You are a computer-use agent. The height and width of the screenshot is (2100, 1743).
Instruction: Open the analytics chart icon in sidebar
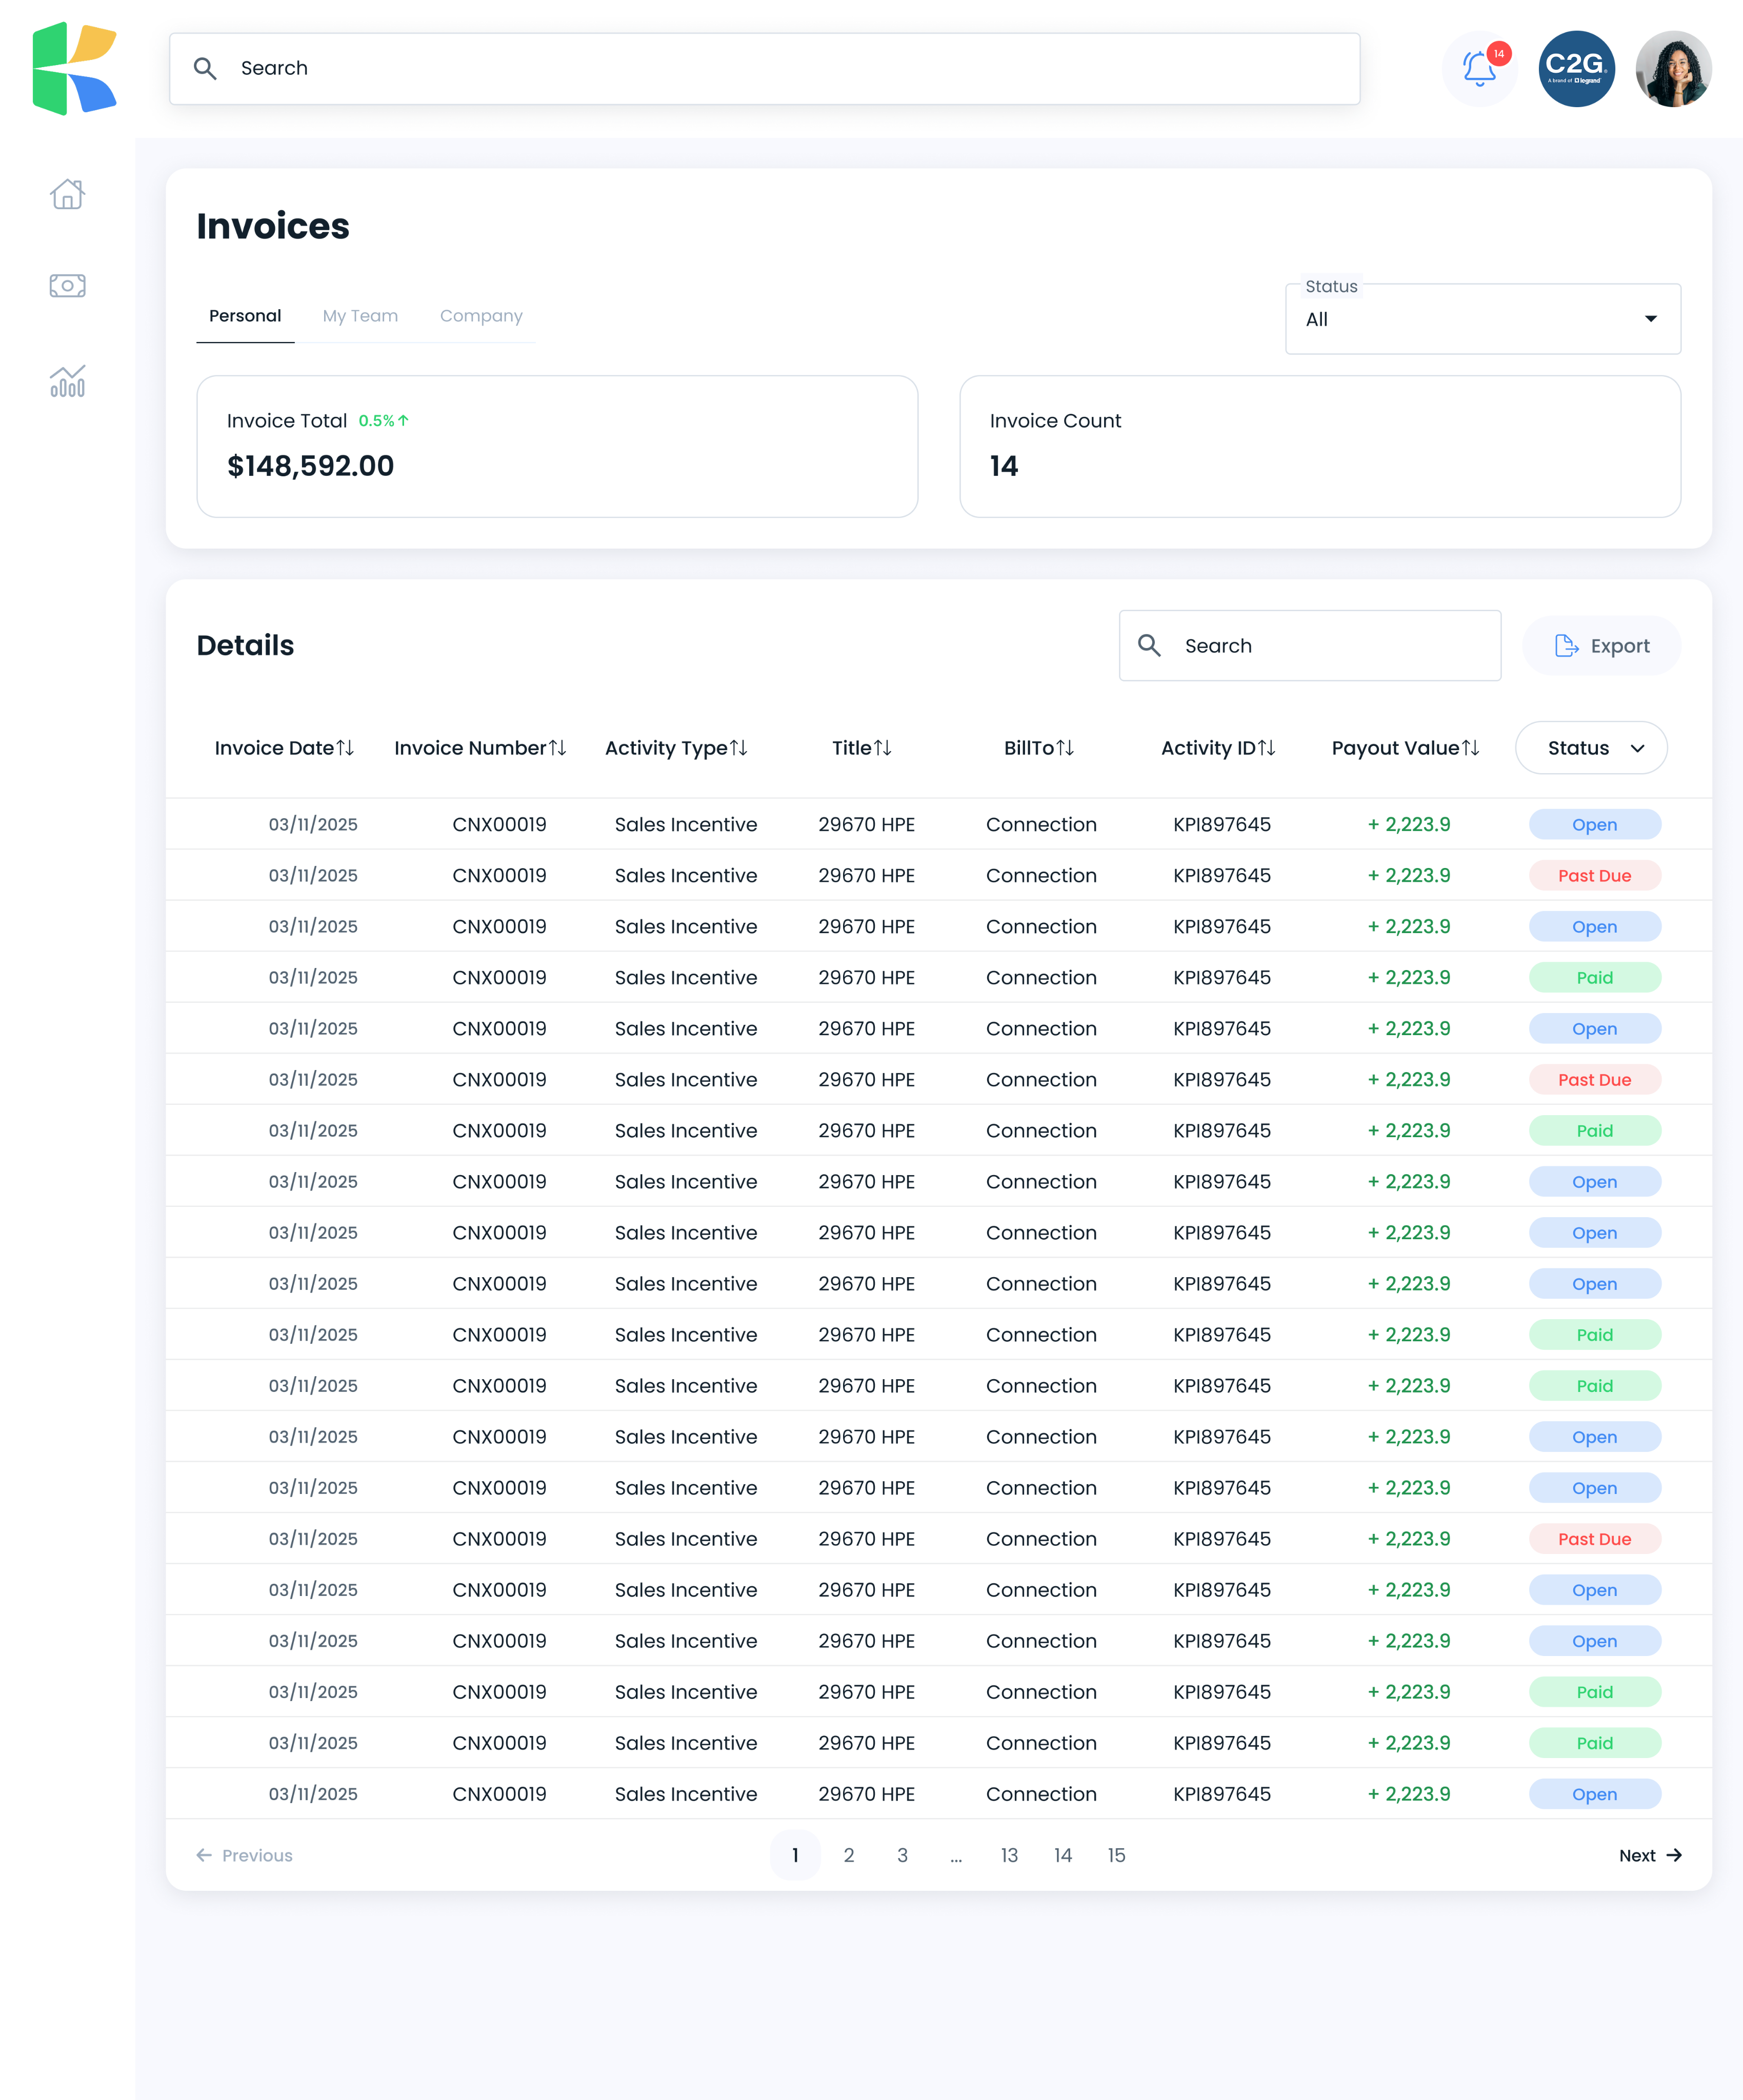click(67, 381)
